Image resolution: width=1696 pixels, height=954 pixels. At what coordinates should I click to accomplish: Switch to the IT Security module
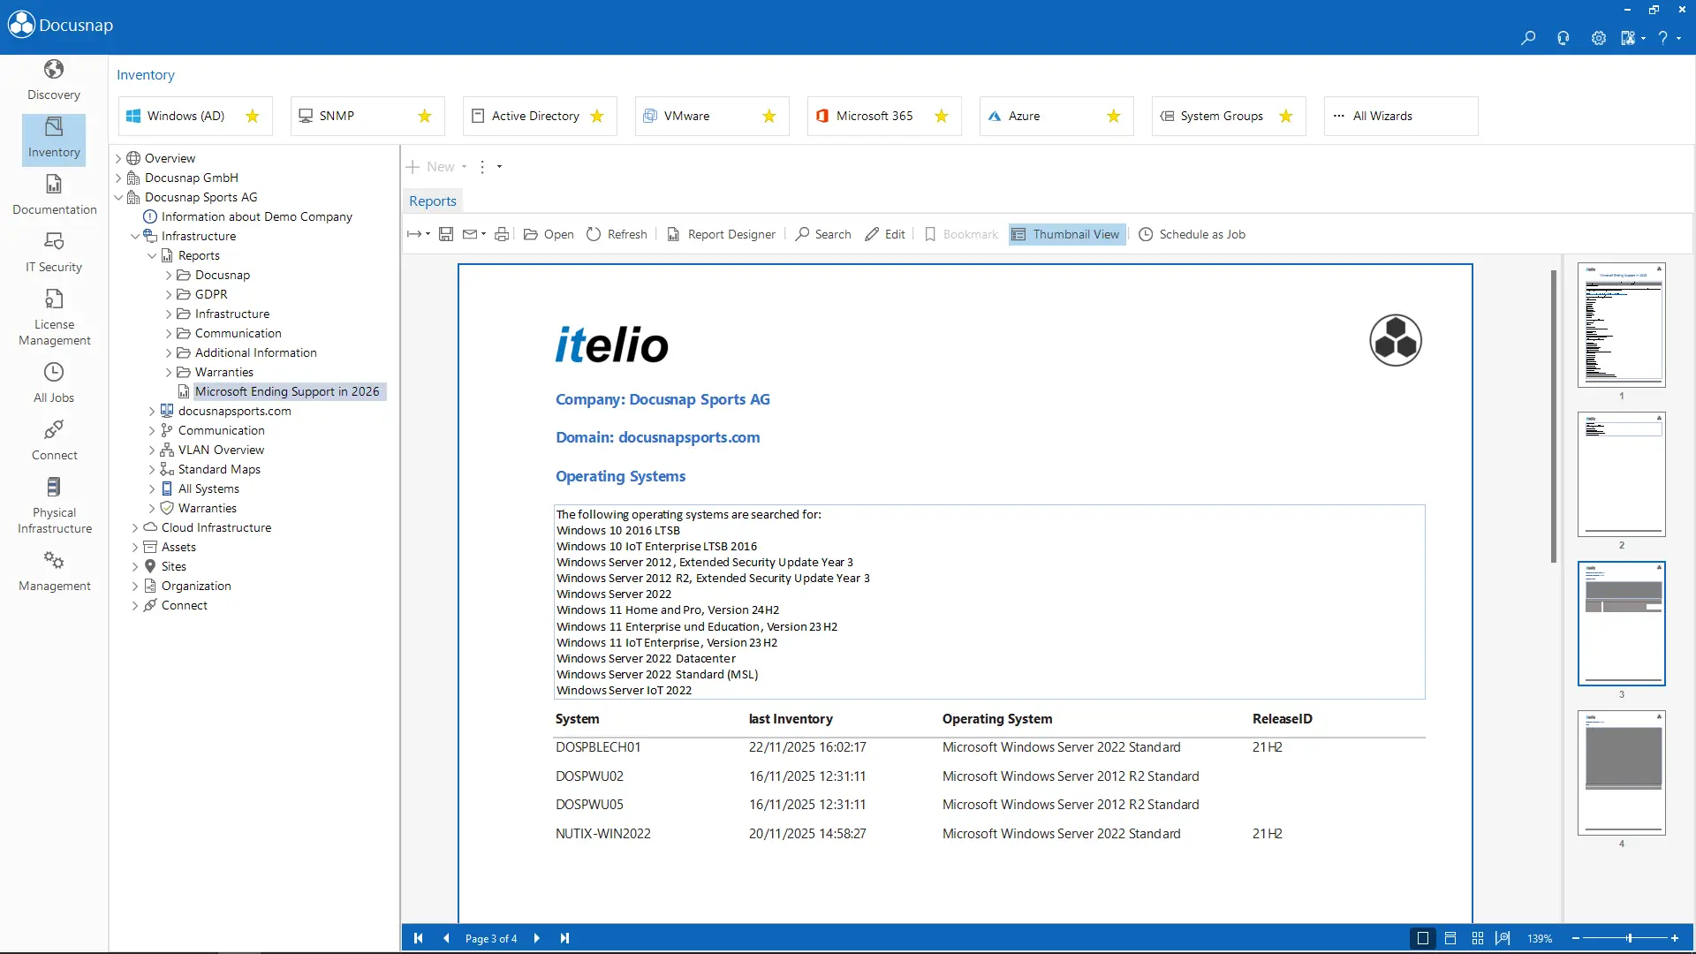point(53,251)
